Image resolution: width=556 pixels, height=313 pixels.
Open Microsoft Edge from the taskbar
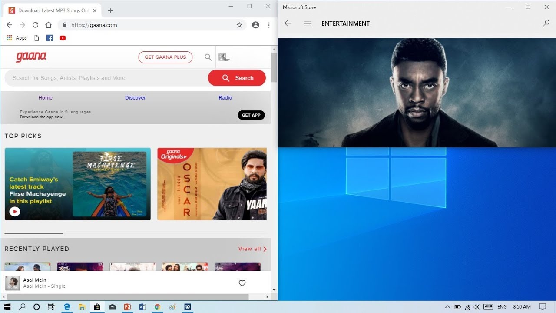(66, 307)
